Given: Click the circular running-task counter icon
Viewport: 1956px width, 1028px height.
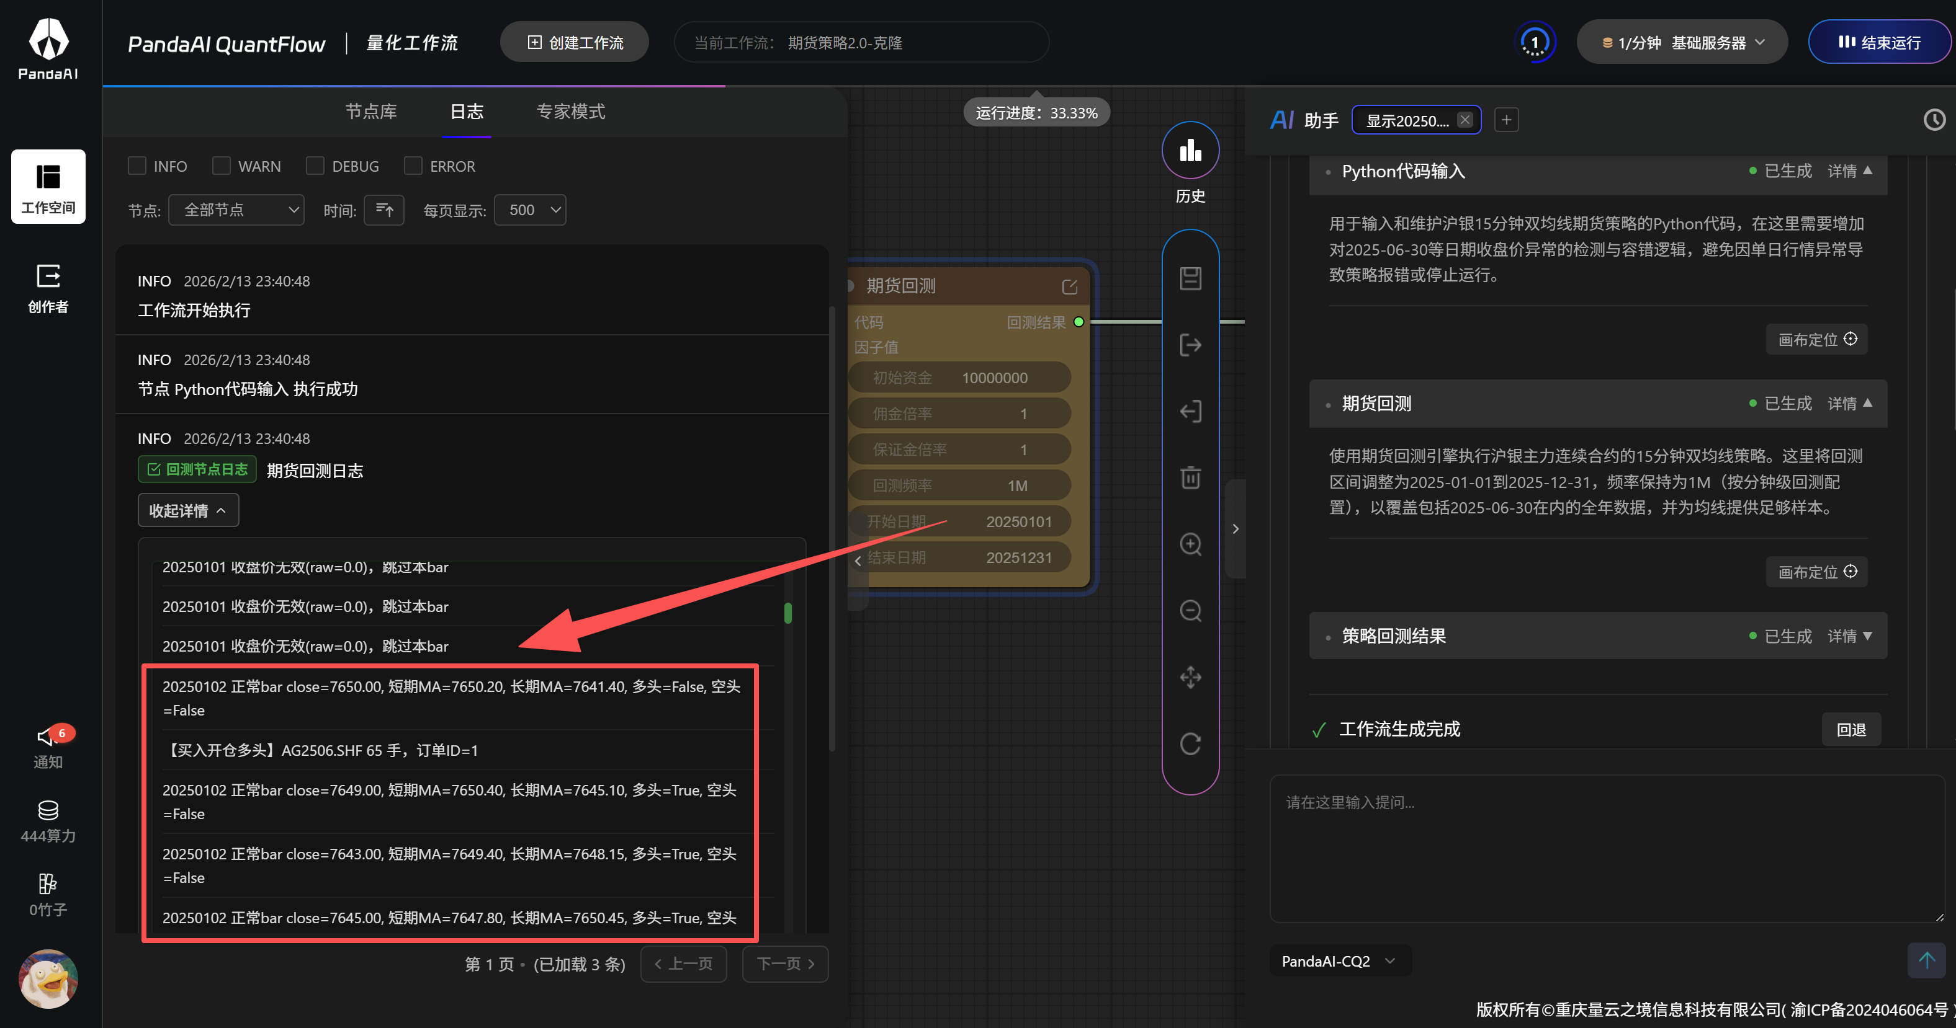Looking at the screenshot, I should [x=1535, y=43].
